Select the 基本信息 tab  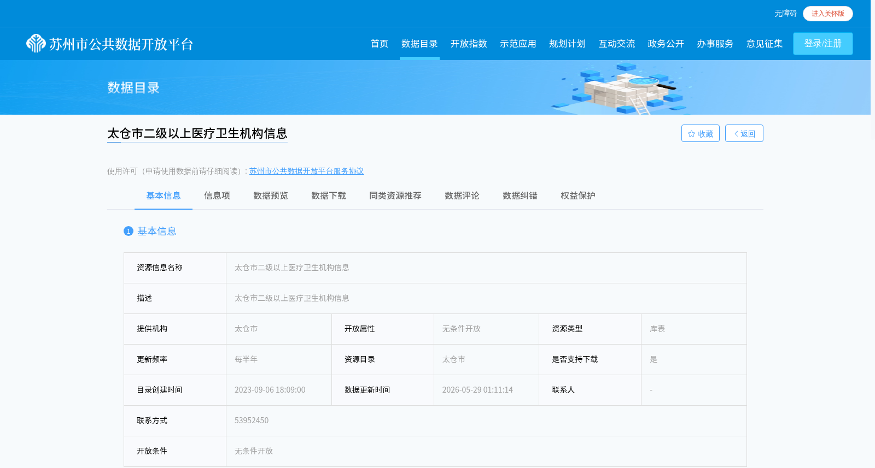(x=164, y=196)
